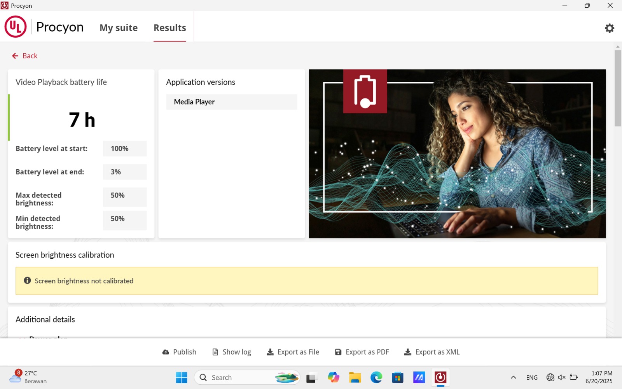
Task: Click the scrollbar up arrow
Action: (618, 47)
